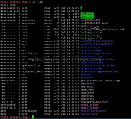Select the backup_out.log filename
This screenshot has width=131, height=119.
coord(91,38)
